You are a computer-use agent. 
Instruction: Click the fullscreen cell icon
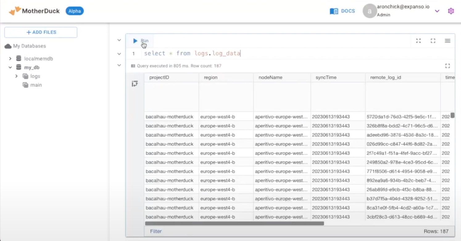pos(433,41)
